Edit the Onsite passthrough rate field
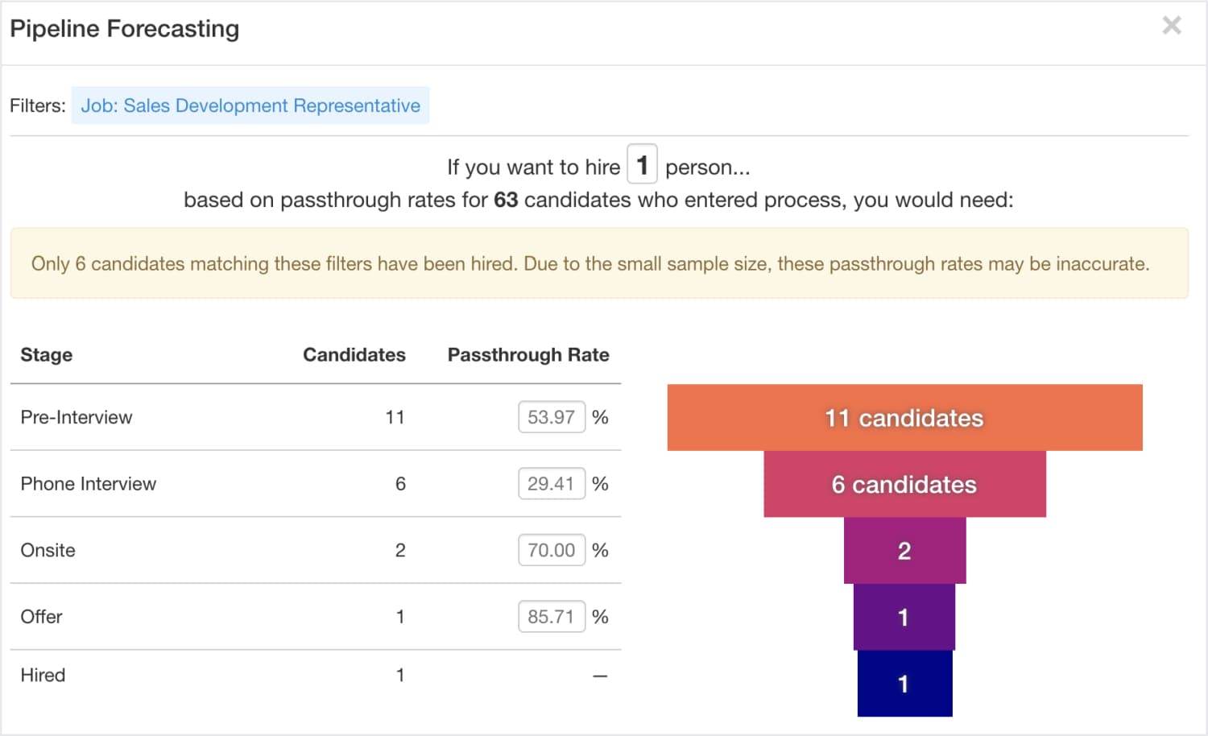The width and height of the screenshot is (1208, 736). tap(552, 550)
